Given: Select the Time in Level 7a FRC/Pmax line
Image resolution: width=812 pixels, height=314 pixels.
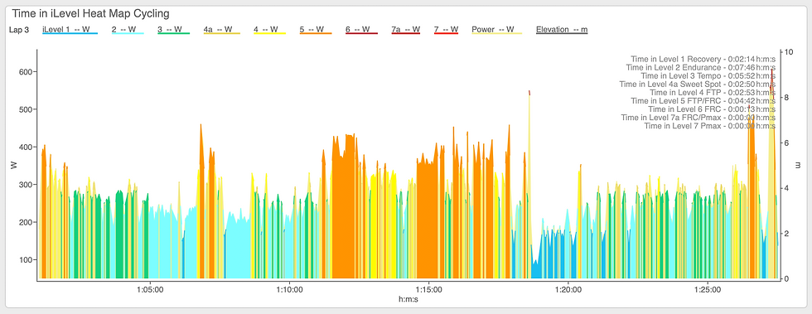Looking at the screenshot, I should [698, 117].
